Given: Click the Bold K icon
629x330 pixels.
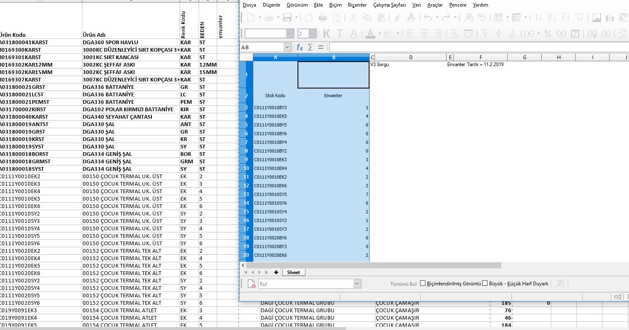Looking at the screenshot, I should pyautogui.click(x=327, y=33).
